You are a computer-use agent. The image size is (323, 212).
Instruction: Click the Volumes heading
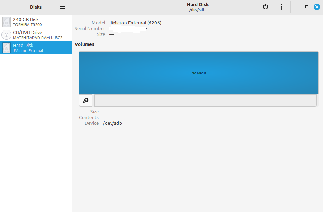pos(84,44)
